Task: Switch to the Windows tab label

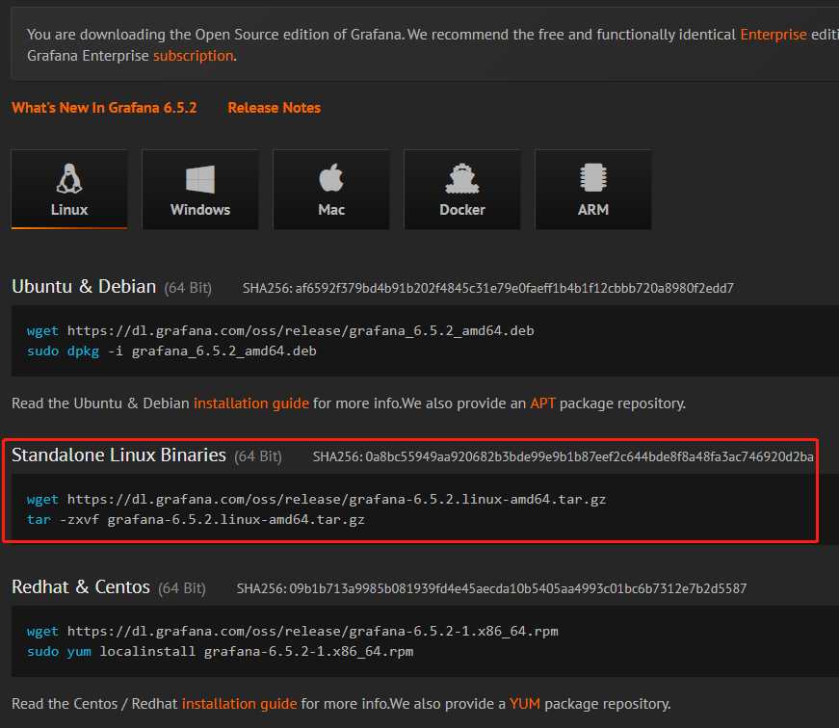Action: tap(200, 210)
